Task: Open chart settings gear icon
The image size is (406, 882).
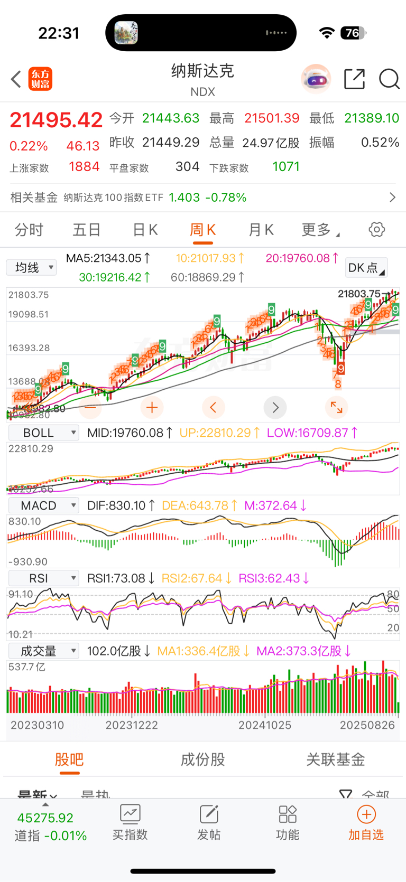Action: click(x=376, y=230)
